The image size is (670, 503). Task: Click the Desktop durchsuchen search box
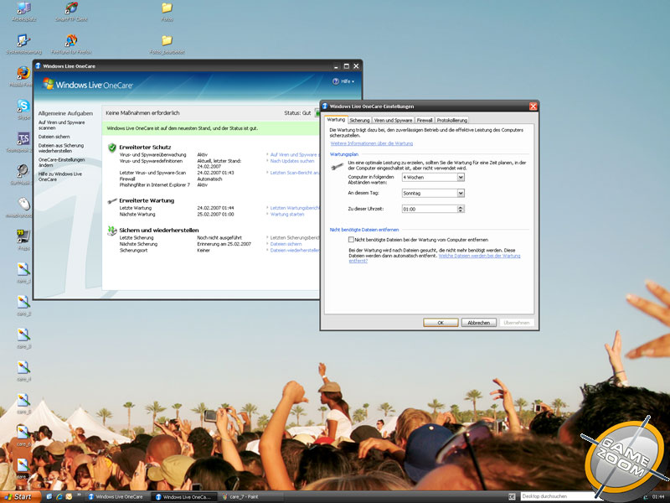(557, 496)
